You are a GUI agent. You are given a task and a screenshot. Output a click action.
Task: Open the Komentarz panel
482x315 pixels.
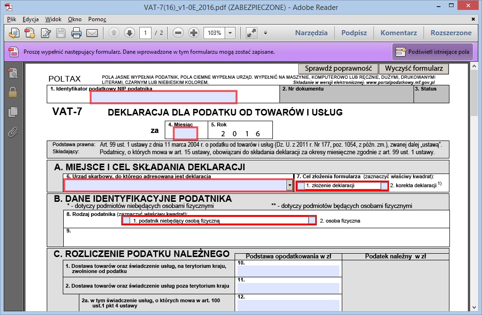[x=399, y=33]
